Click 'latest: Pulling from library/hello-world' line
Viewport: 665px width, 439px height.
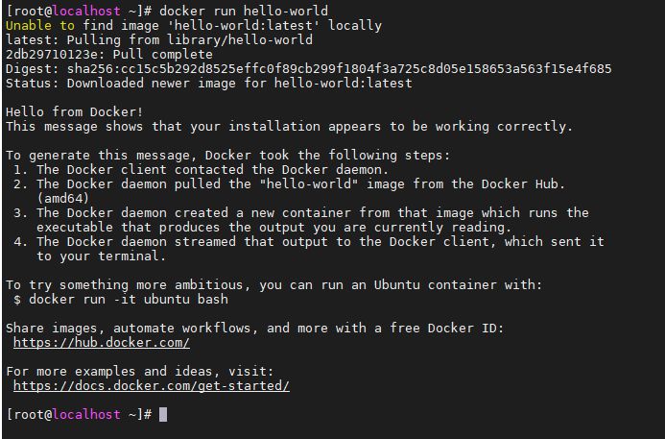[159, 40]
